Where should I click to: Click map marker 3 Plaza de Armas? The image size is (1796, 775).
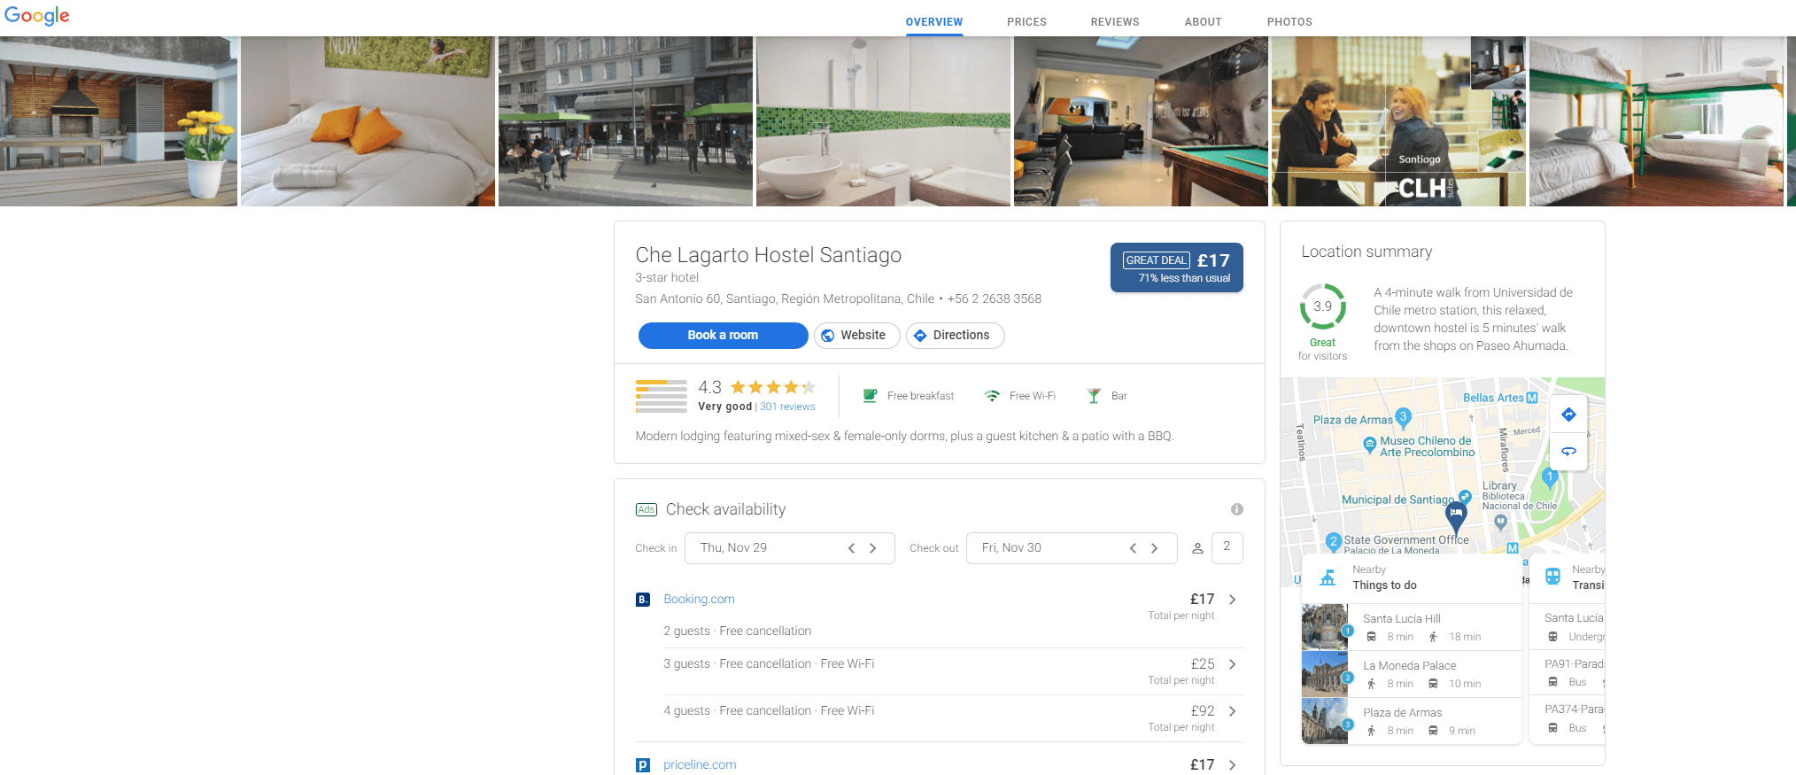1403,416
